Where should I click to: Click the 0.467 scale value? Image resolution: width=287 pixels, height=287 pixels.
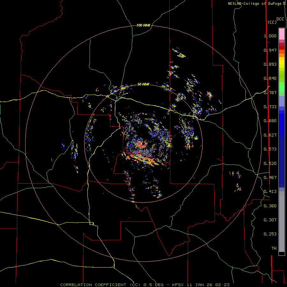pos(270,178)
